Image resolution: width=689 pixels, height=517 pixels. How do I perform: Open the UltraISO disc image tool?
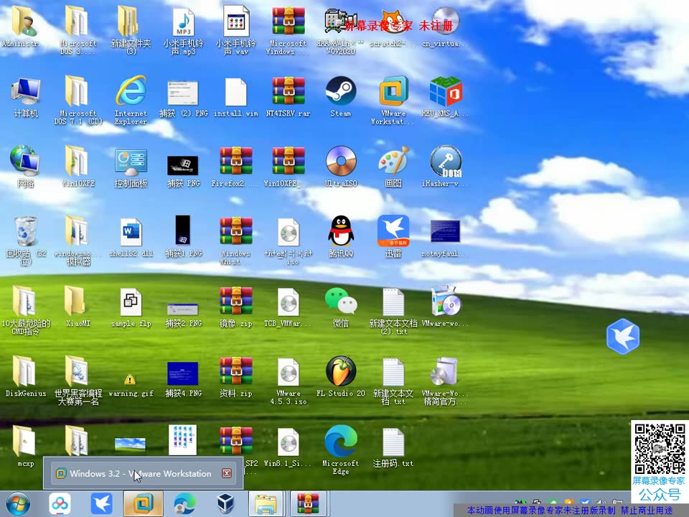coord(340,161)
